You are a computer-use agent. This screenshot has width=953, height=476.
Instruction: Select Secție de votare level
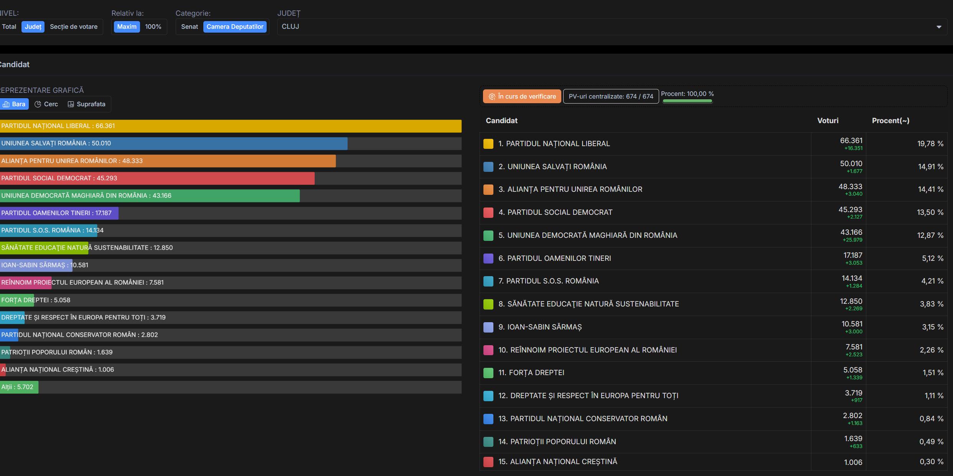pyautogui.click(x=74, y=27)
